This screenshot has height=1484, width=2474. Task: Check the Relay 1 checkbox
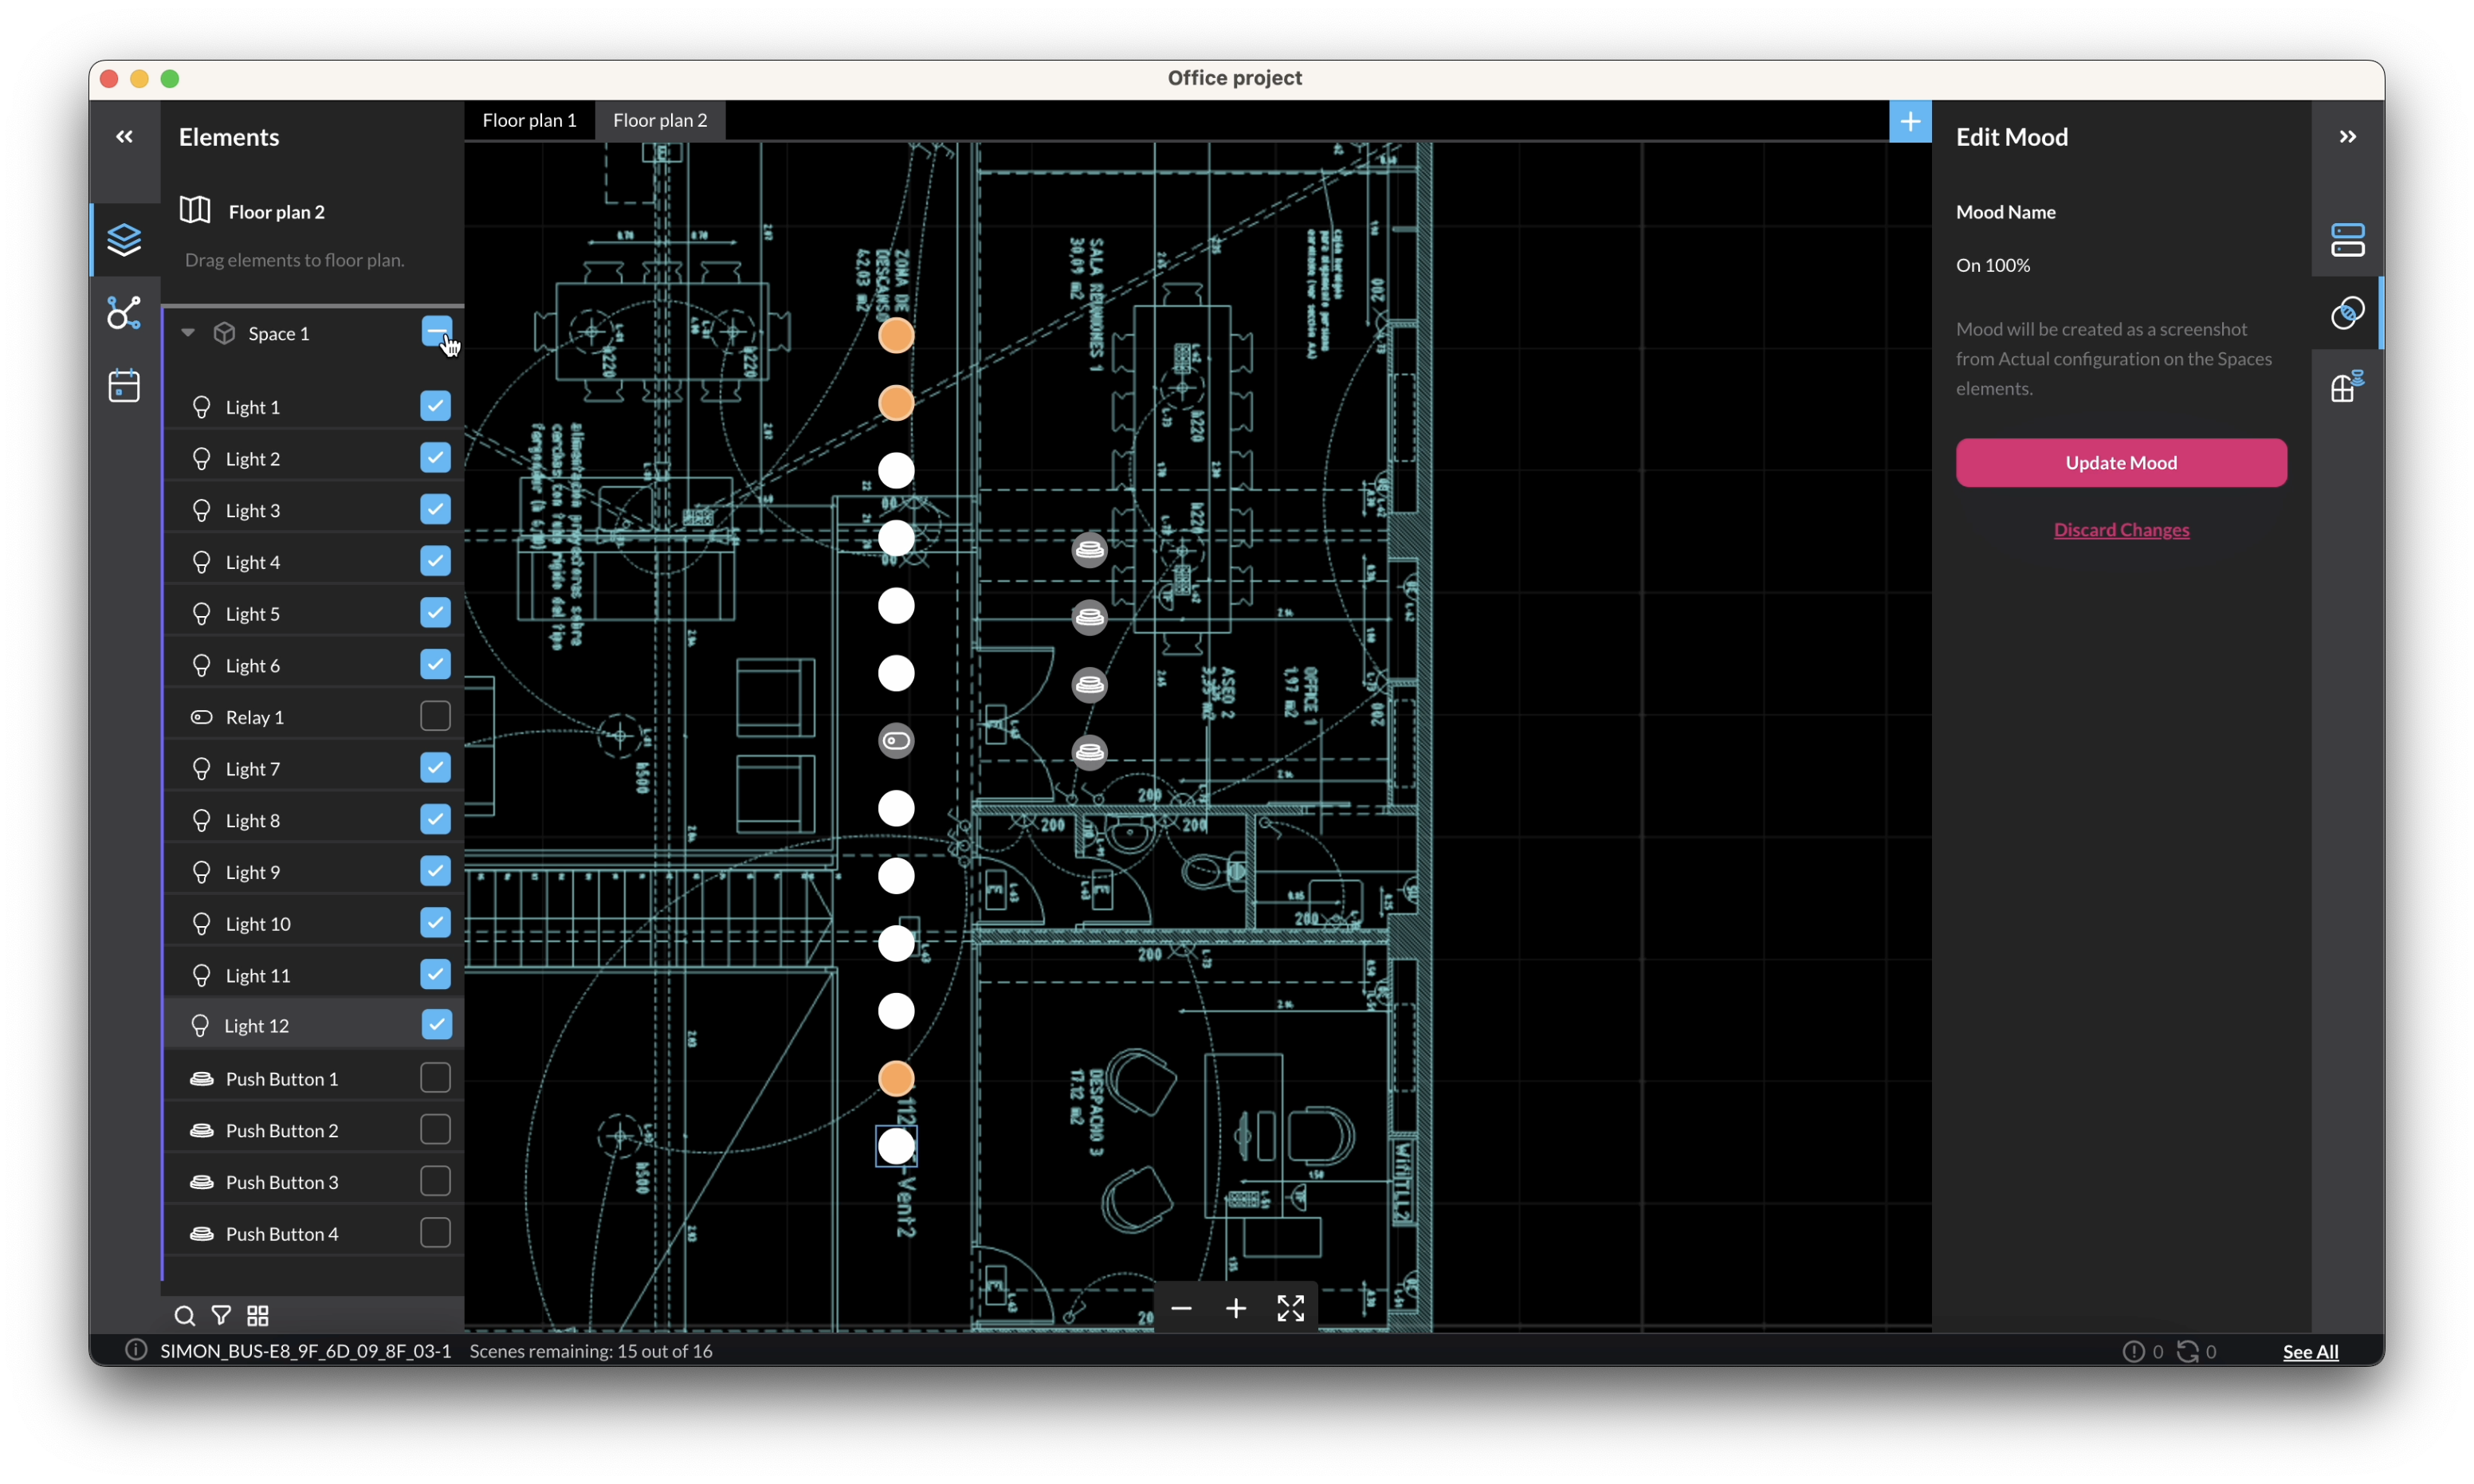point(435,717)
